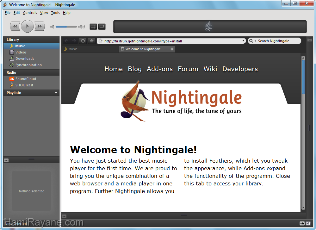Open the Help menu
316x230 pixels.
point(66,13)
